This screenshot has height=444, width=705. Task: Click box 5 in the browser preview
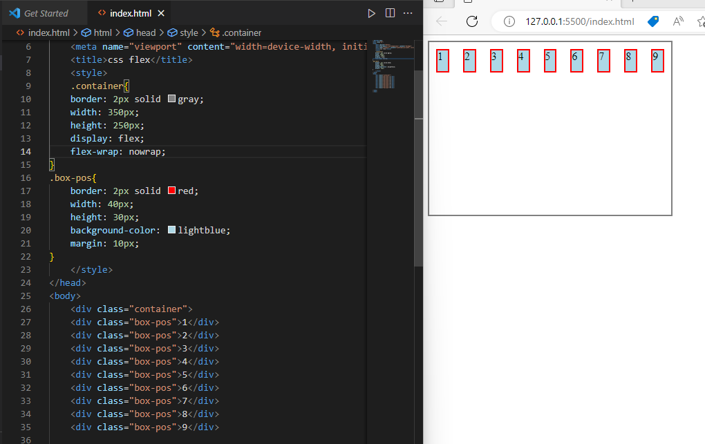click(x=550, y=61)
